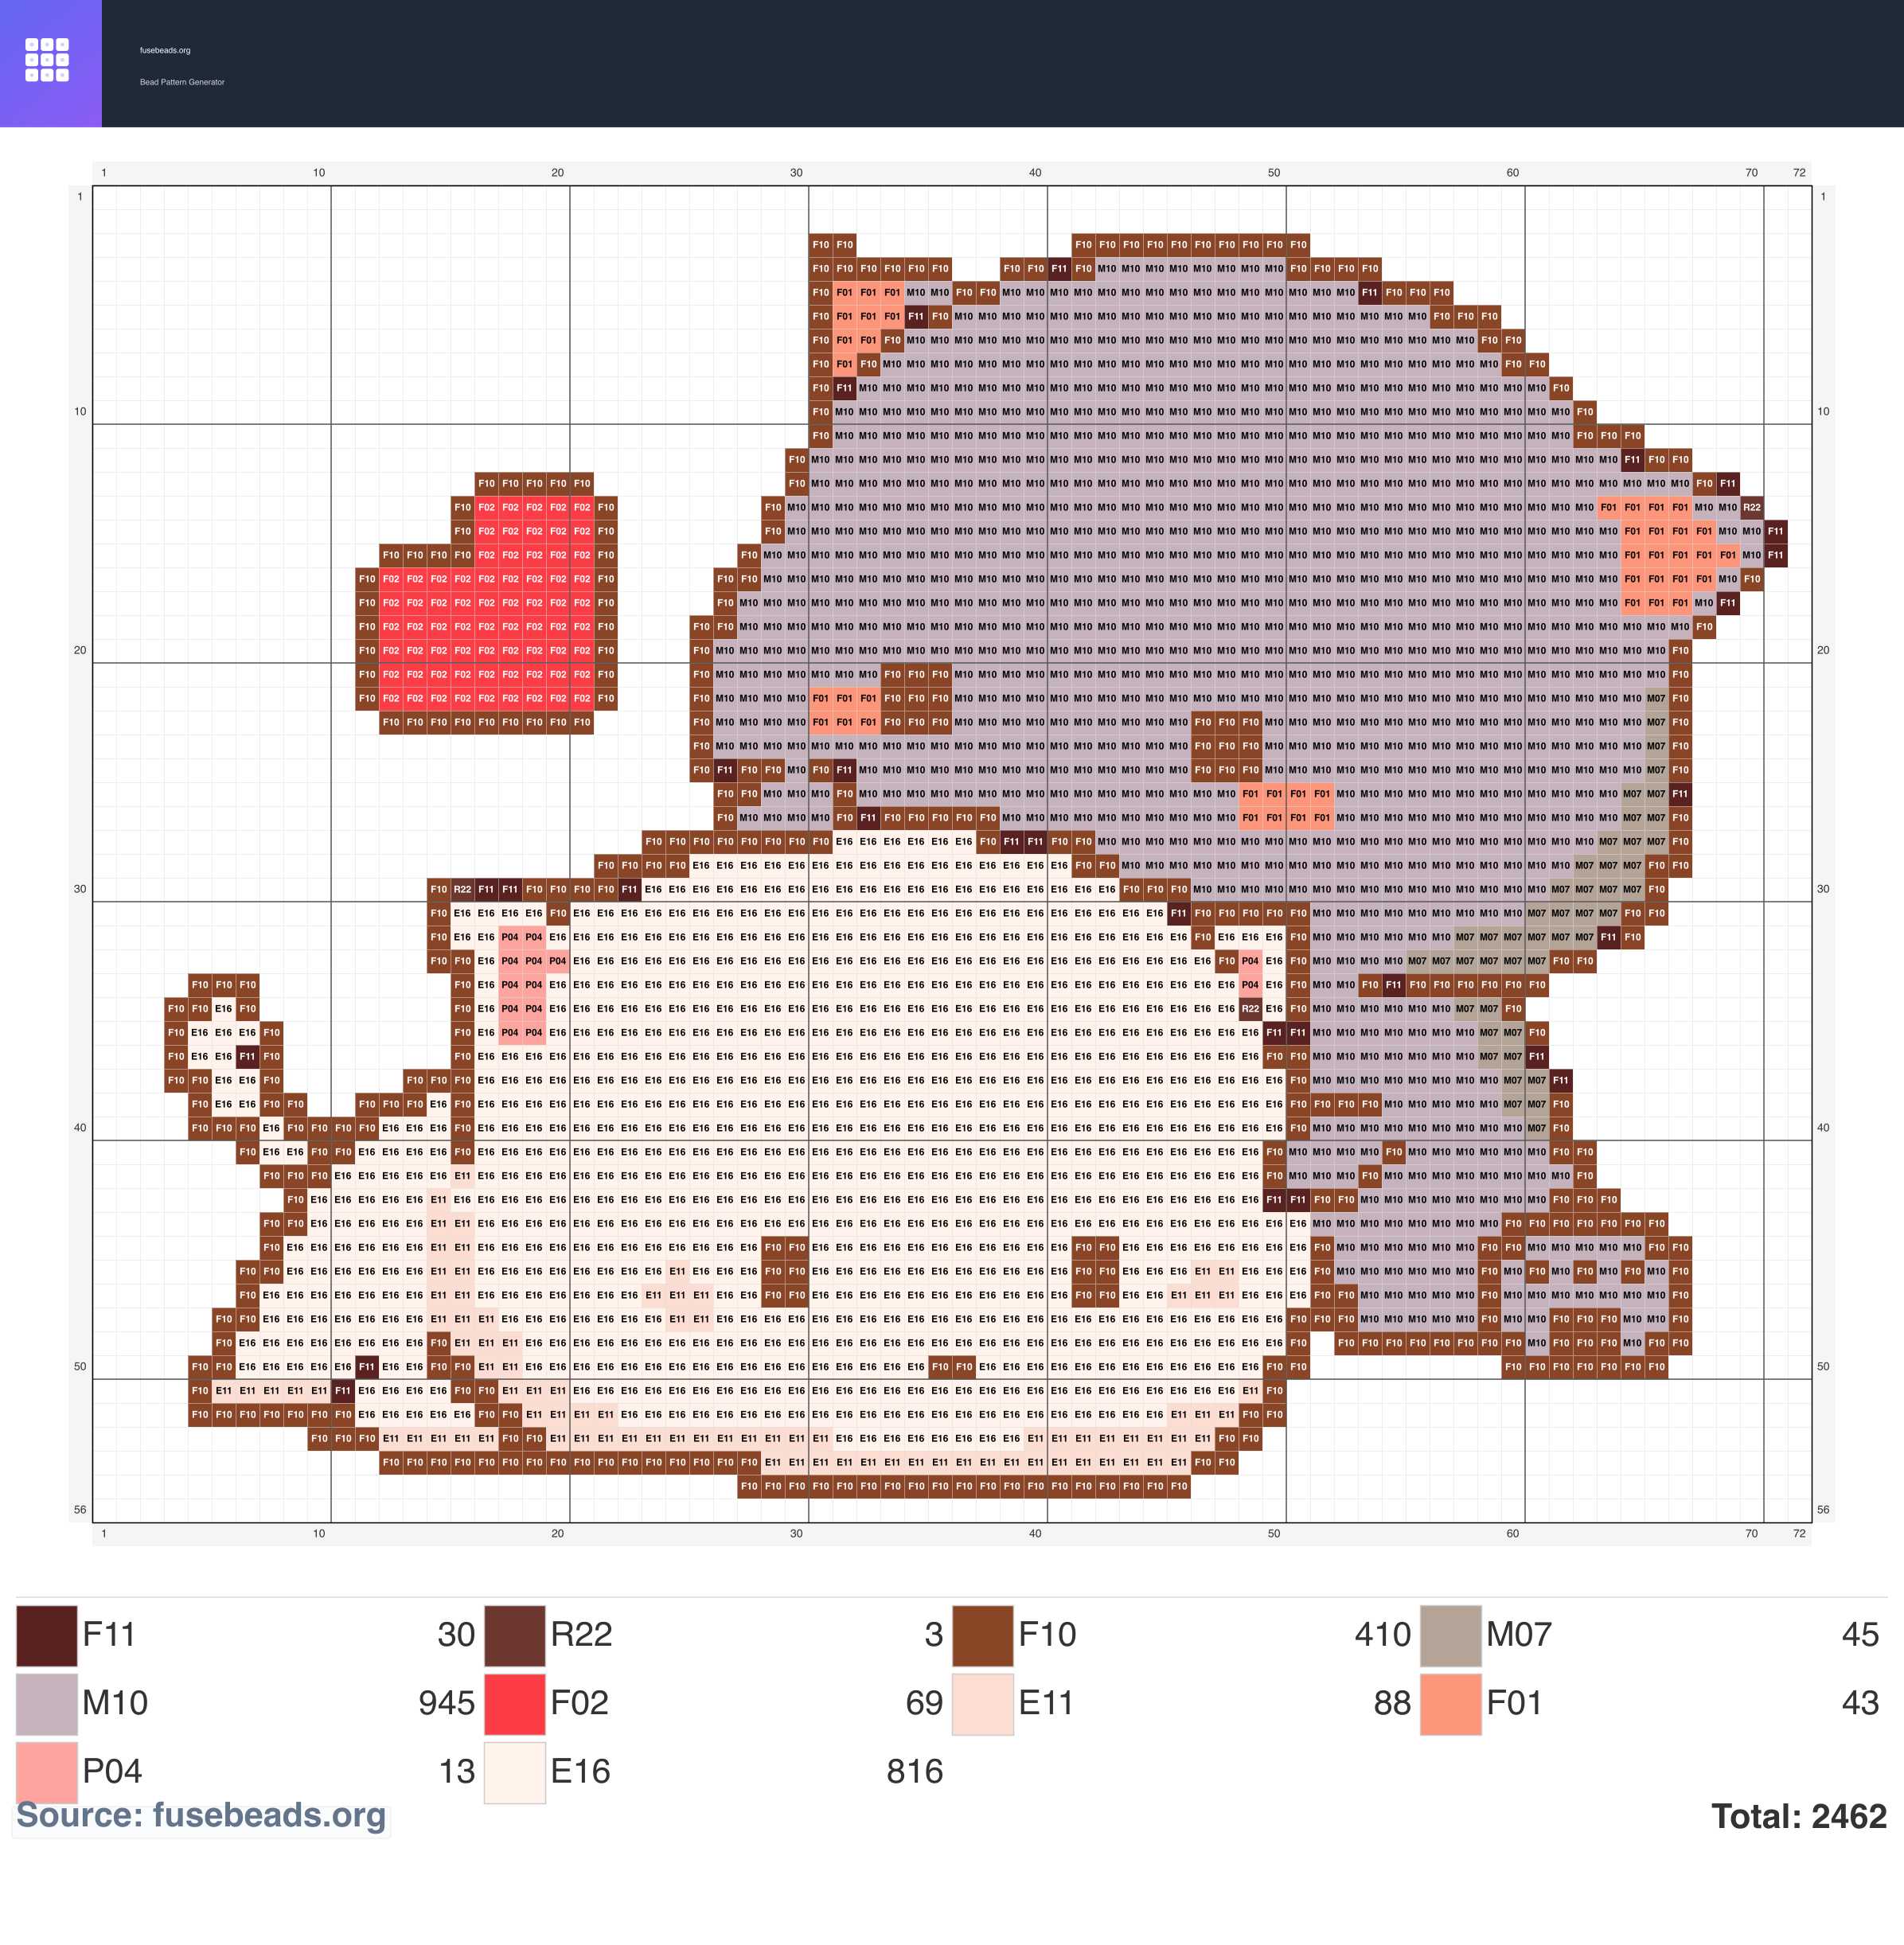Click the R22 bead right of P04 at Snorlax's chest
Image resolution: width=1904 pixels, height=1945 pixels.
tap(1250, 1009)
